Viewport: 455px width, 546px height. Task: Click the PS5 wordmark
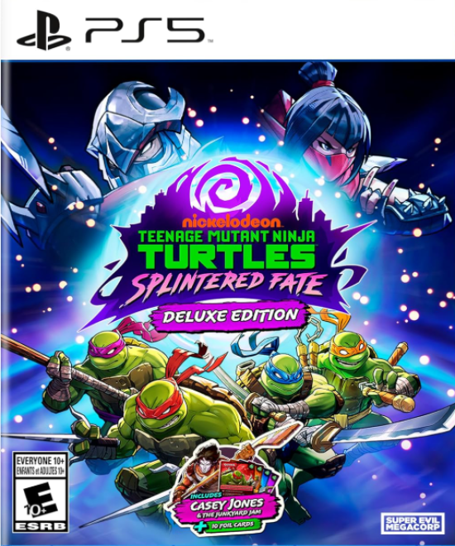tap(145, 31)
